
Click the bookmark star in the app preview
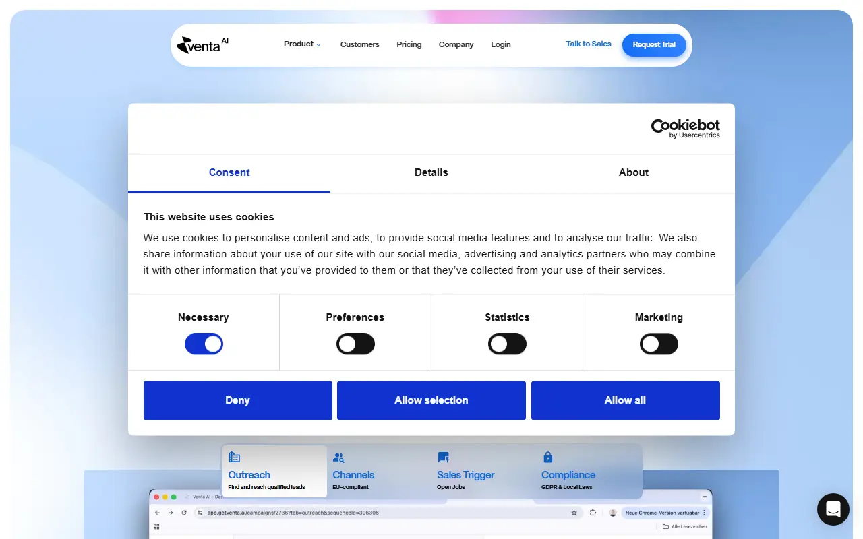[574, 513]
